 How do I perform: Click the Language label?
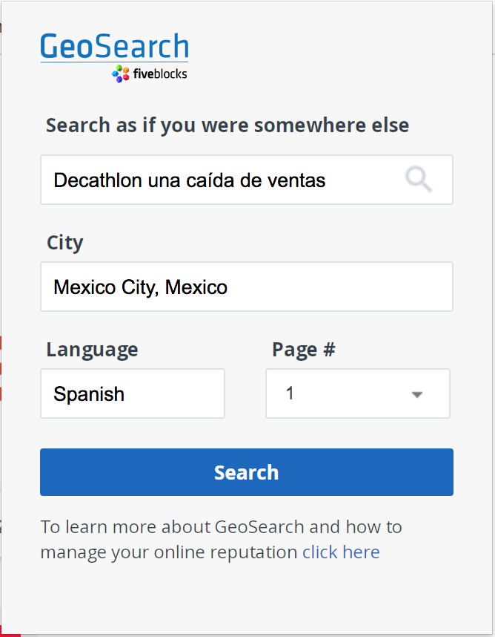point(92,349)
